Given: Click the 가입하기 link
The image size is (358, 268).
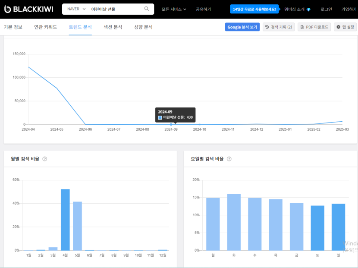Looking at the screenshot, I should [x=349, y=9].
